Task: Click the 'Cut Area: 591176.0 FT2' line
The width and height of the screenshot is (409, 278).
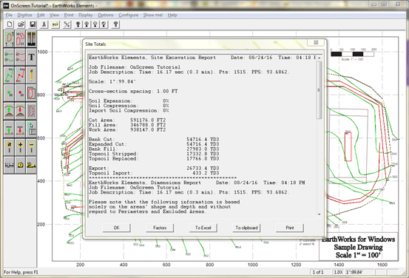Action: coord(127,121)
